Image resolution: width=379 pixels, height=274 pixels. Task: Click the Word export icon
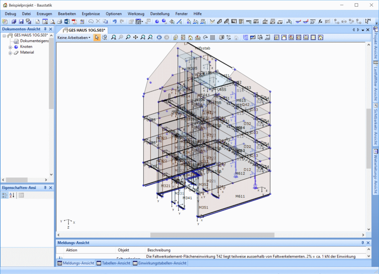tap(67, 22)
